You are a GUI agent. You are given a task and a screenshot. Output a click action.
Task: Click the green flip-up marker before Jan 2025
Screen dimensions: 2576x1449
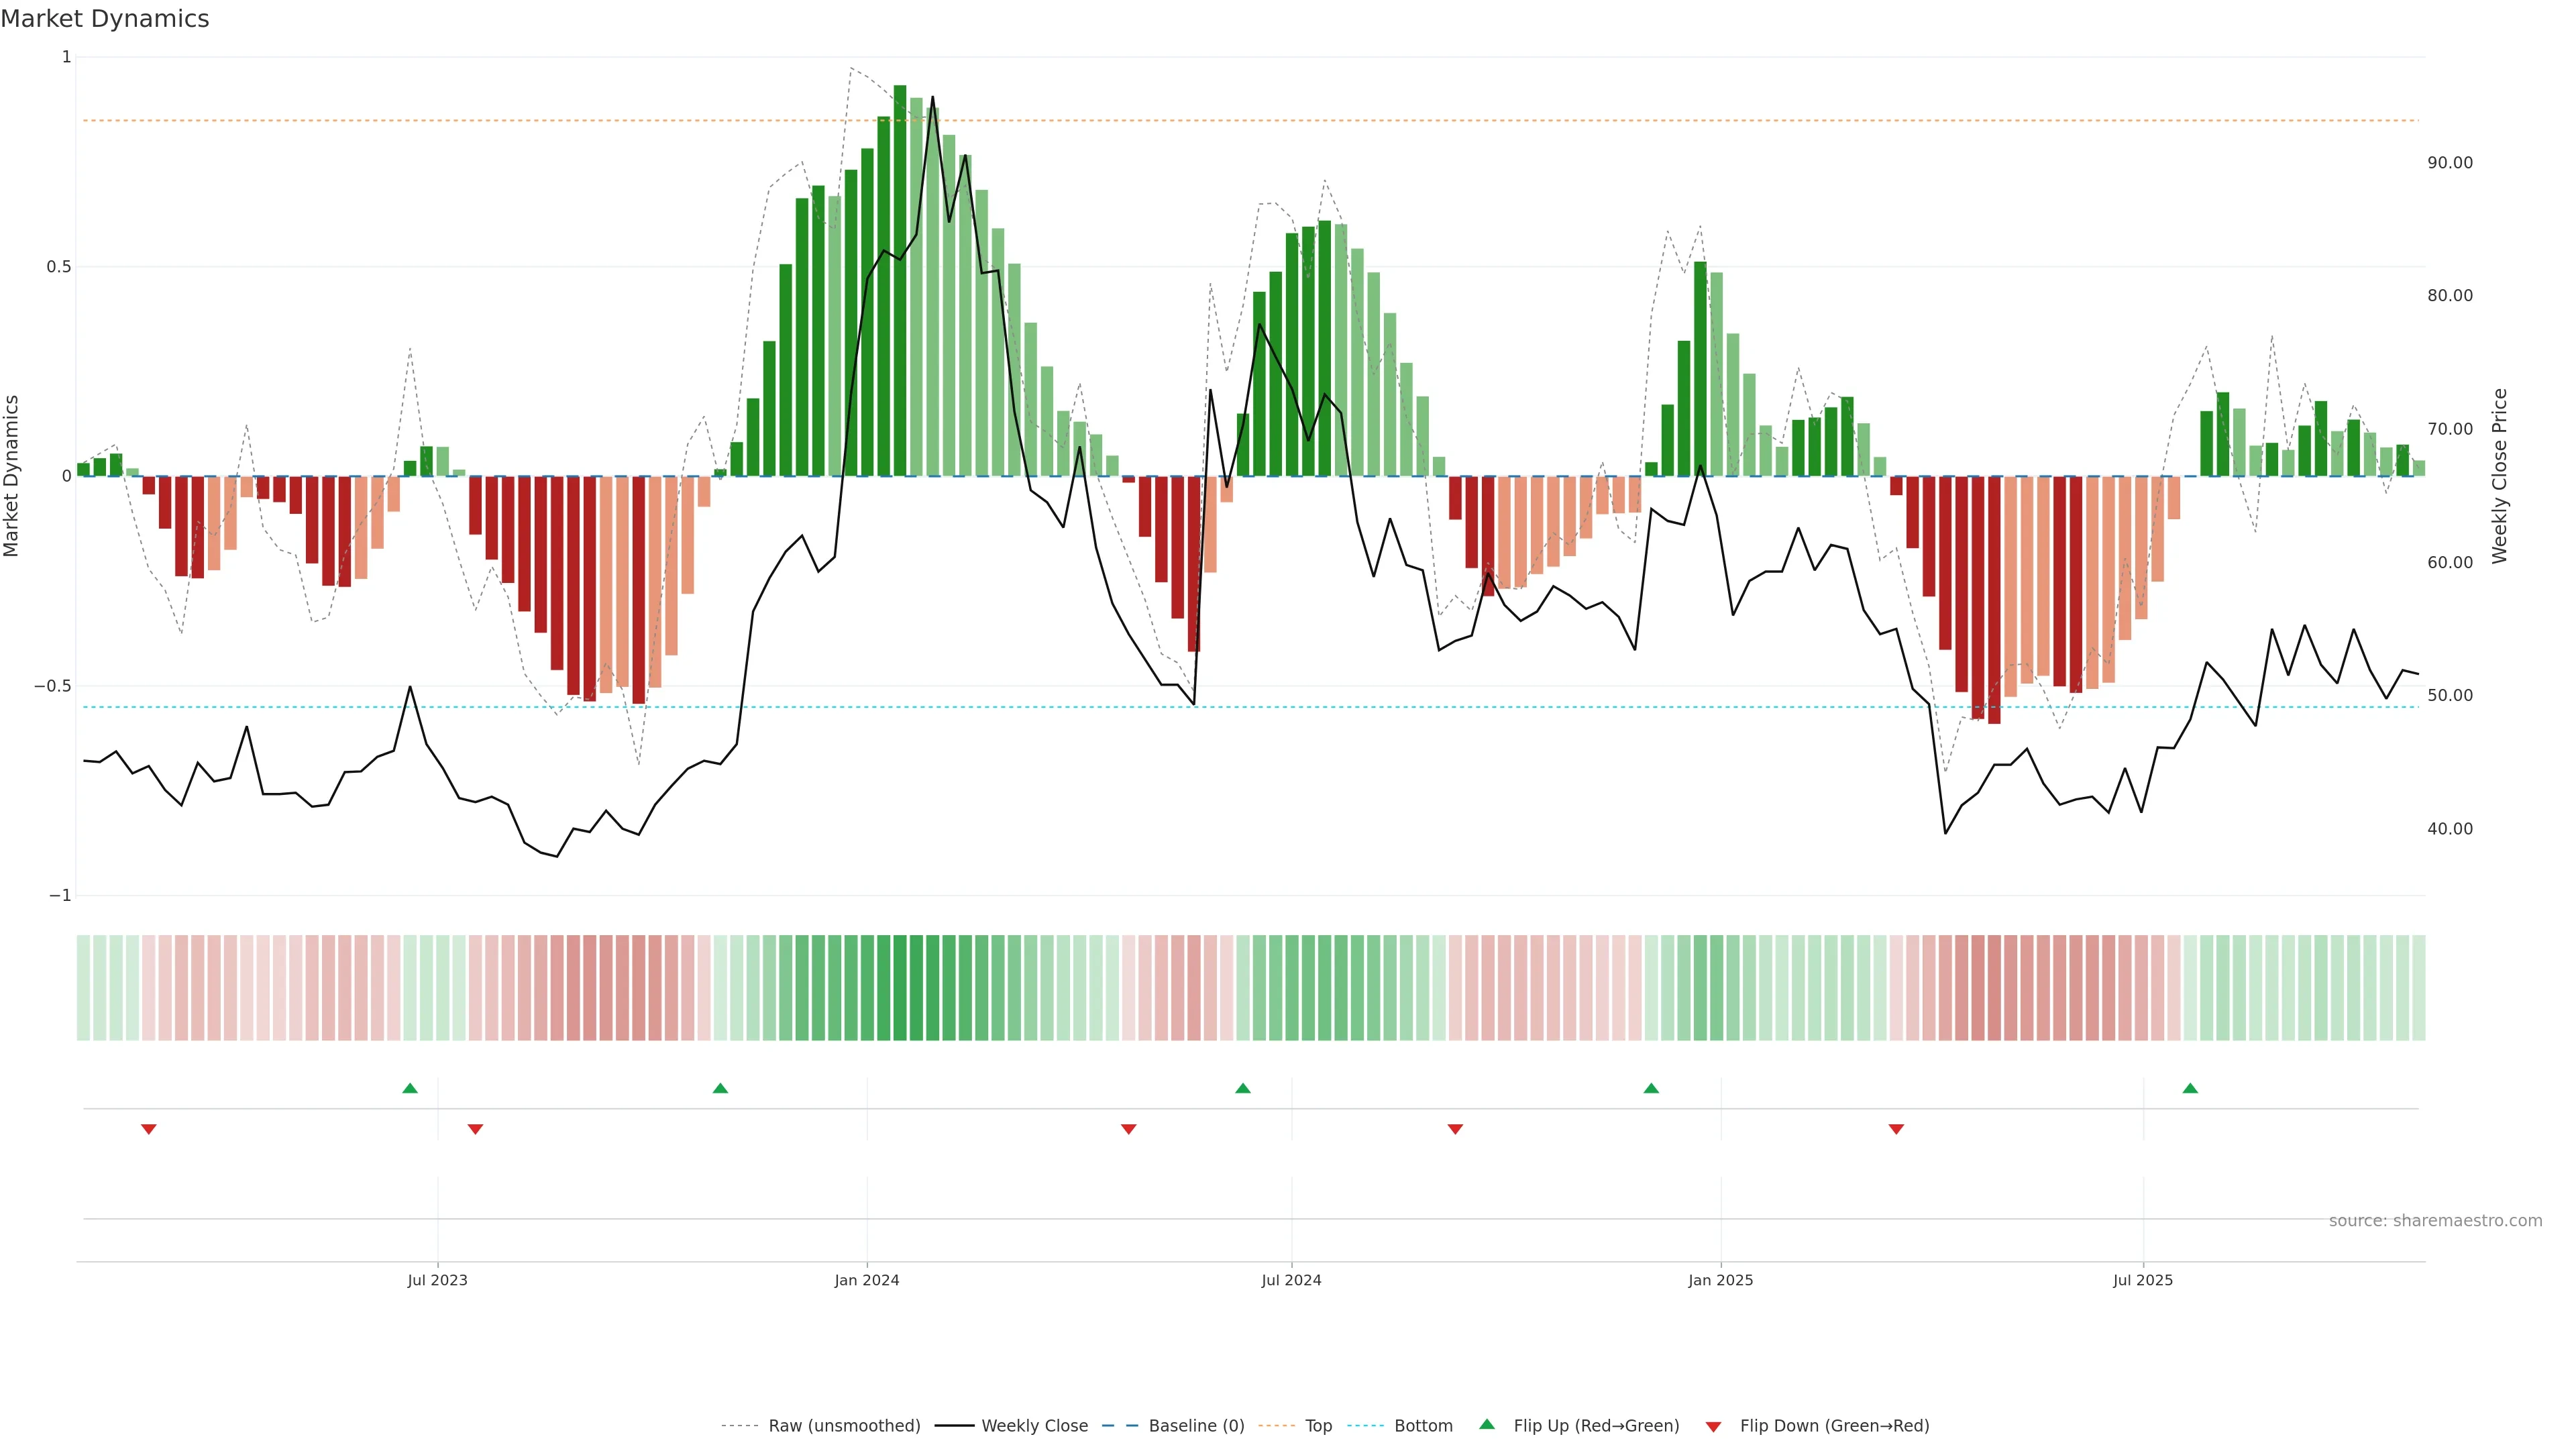1651,1088
